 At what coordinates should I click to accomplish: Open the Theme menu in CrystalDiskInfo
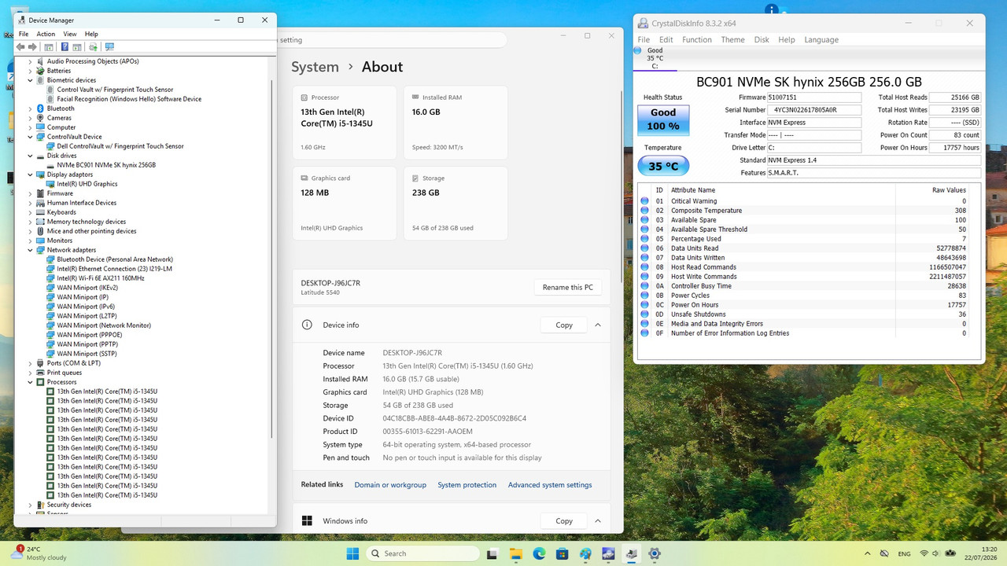point(732,39)
